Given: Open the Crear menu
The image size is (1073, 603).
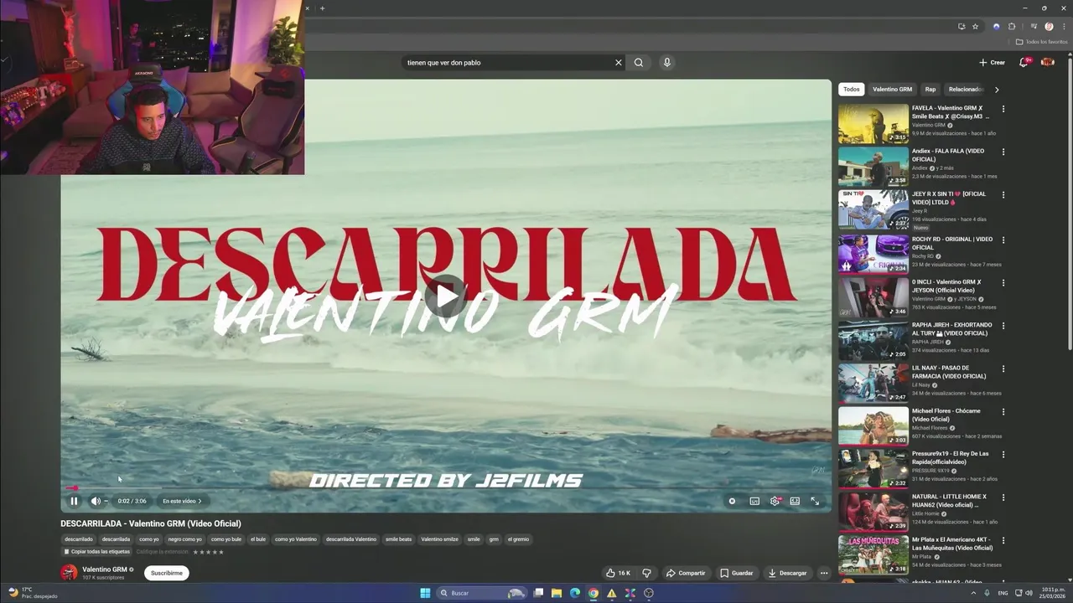Looking at the screenshot, I should pos(992,63).
